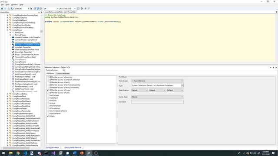
Task: Open the first Specification Default dropdown
Action: pyautogui.click(x=139, y=90)
